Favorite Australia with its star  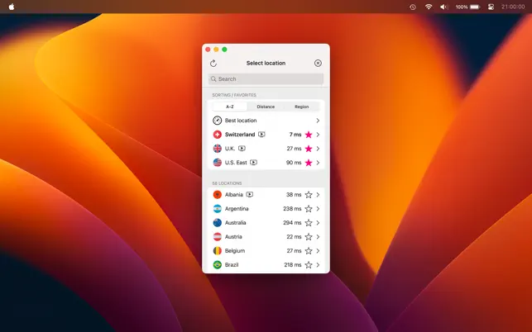pyautogui.click(x=309, y=223)
